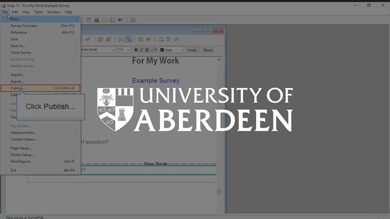Open the Help menu
390x219 pixels.
[x=69, y=12]
